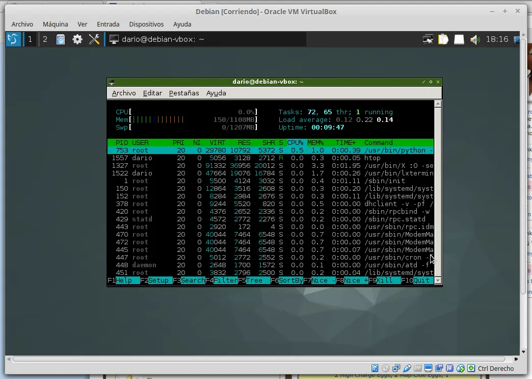Open VirtualBox Archivo menu
This screenshot has width=532, height=379.
point(22,24)
